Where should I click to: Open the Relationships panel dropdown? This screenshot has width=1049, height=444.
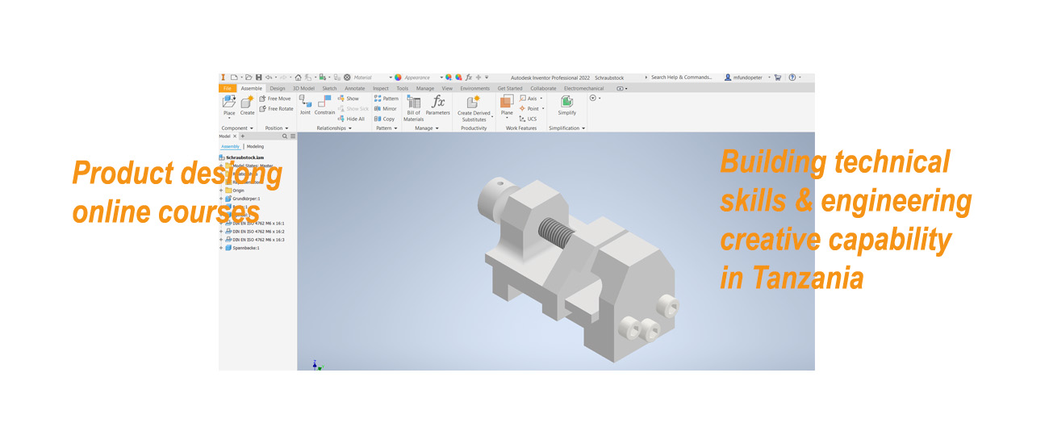pos(334,128)
